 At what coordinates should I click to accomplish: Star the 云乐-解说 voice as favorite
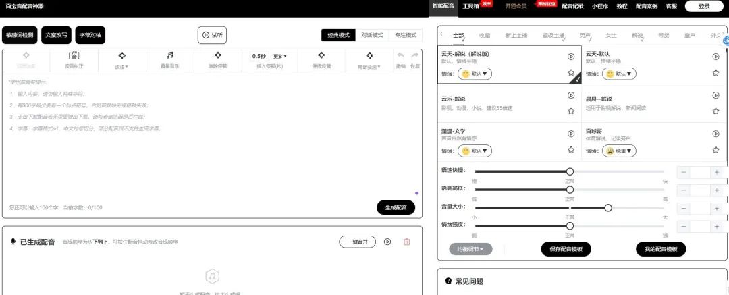571,111
